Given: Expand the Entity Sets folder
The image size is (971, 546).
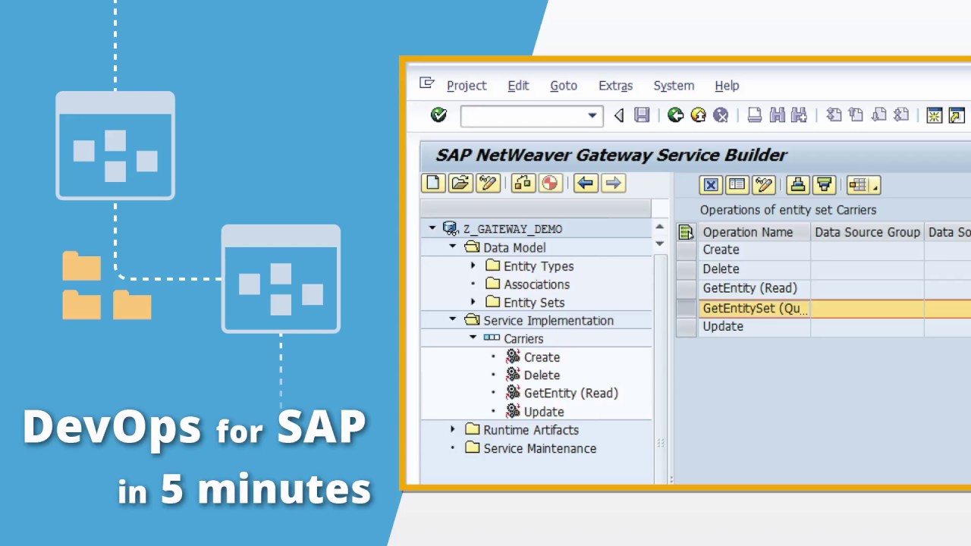Looking at the screenshot, I should coord(473,302).
